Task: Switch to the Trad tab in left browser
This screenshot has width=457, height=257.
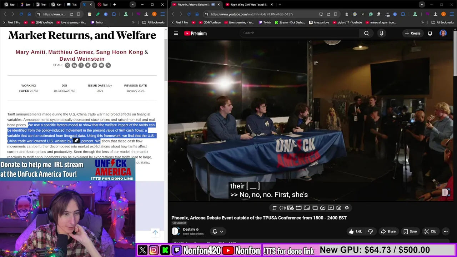Action: [71, 5]
